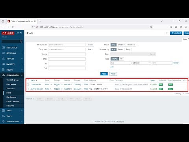This screenshot has width=189, height=142.
Task: Click the Administration gear icon
Action: (x=4, y=121)
